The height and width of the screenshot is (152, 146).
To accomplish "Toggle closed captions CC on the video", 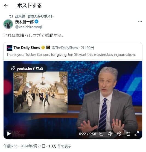I will pos(101,134).
